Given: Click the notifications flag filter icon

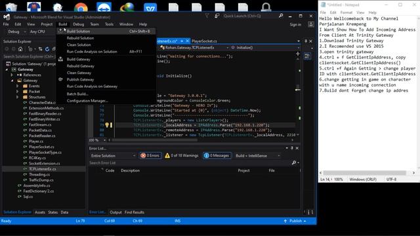Looking at the screenshot, I should [207, 16].
